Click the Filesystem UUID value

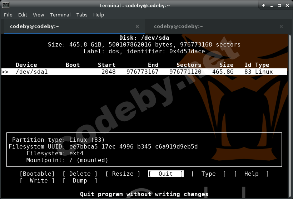tap(133, 147)
